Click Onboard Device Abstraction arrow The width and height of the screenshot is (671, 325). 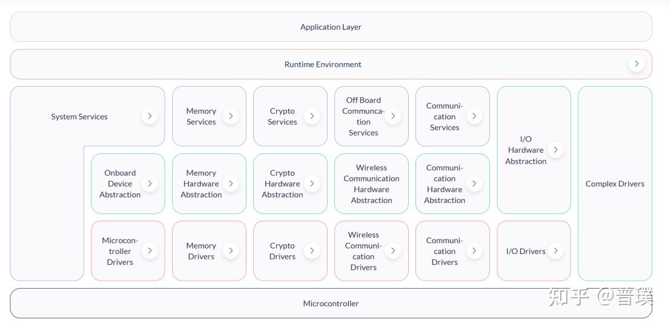[x=150, y=183]
